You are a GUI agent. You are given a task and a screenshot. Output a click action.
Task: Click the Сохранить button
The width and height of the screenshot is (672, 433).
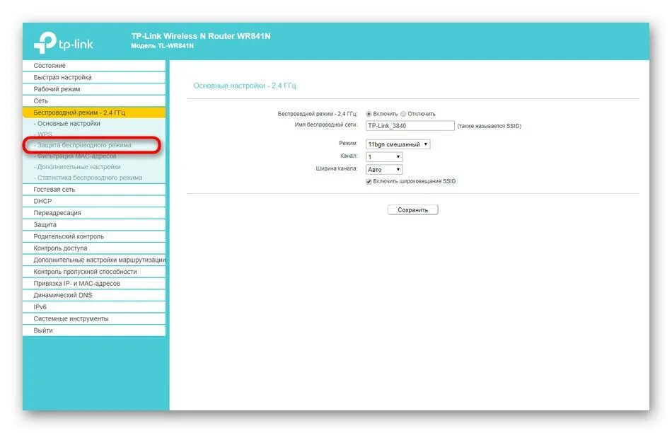[x=412, y=210]
